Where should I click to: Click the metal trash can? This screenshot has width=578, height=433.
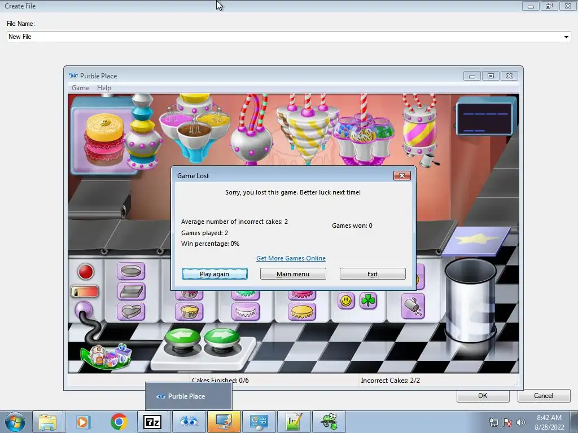[x=470, y=300]
